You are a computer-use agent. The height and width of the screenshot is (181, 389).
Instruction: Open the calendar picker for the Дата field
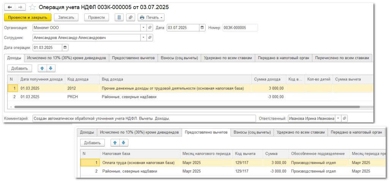[x=202, y=28]
